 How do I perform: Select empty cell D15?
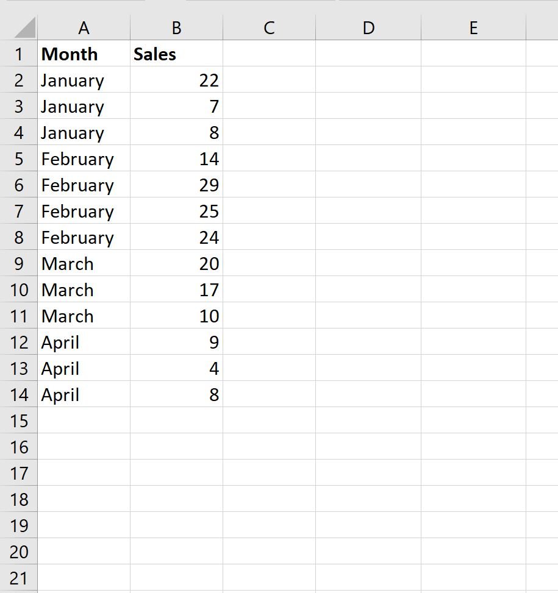tap(368, 420)
